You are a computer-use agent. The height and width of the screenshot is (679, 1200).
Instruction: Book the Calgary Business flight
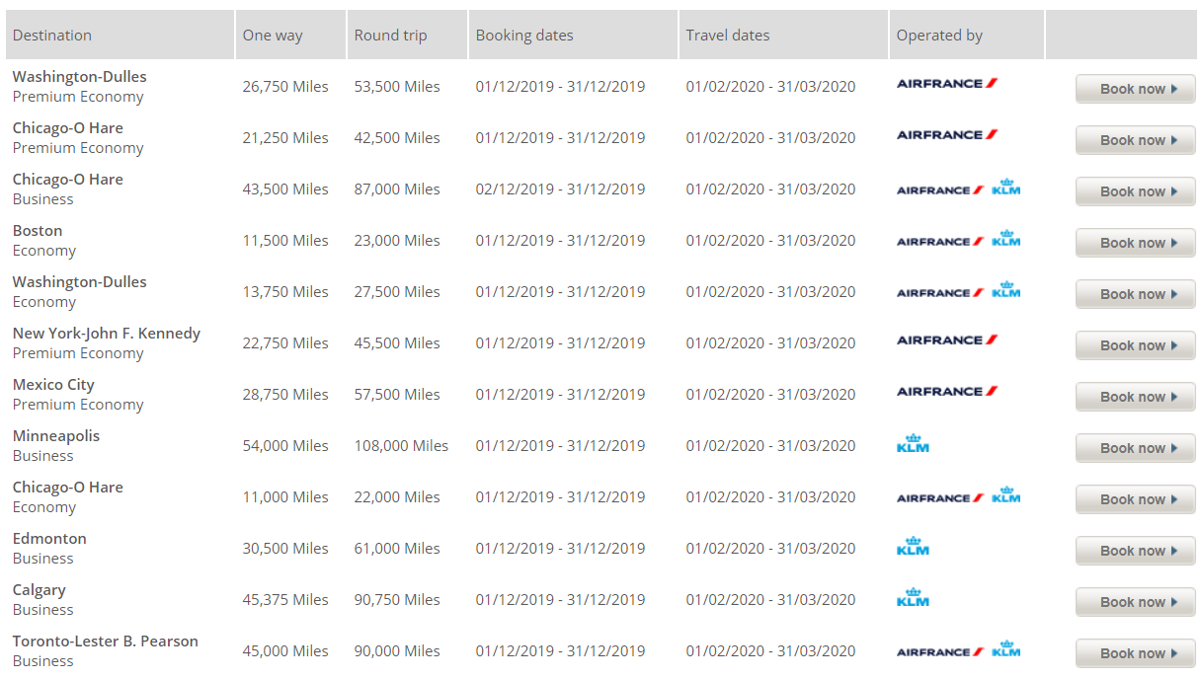[x=1135, y=602]
